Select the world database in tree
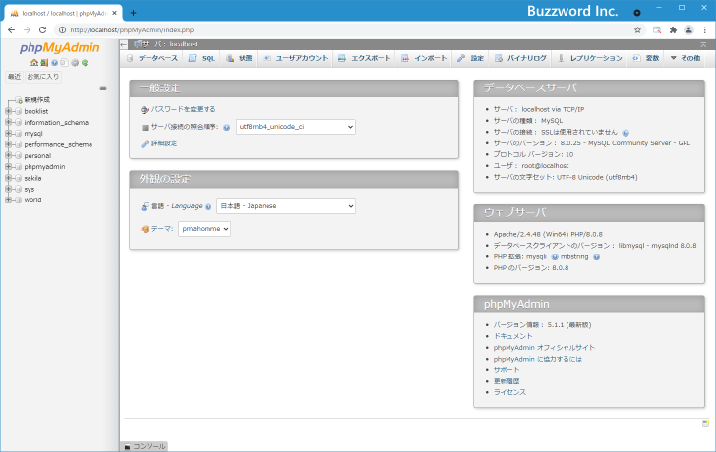The image size is (716, 452). (x=32, y=199)
